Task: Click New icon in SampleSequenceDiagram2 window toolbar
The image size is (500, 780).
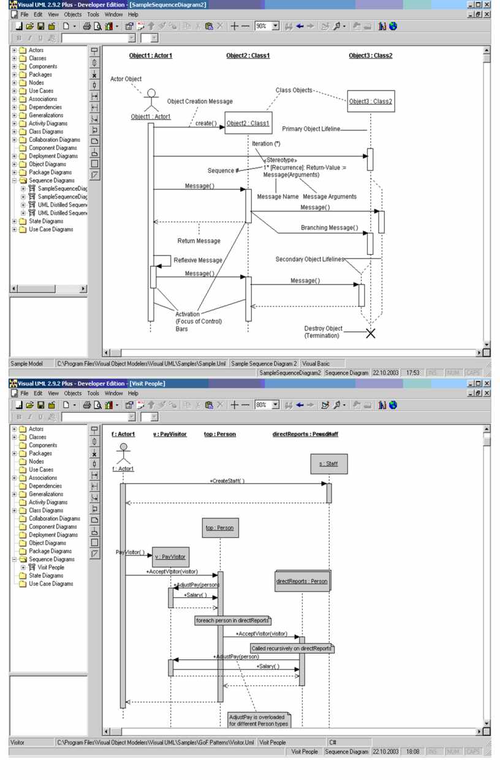Action: pos(19,26)
